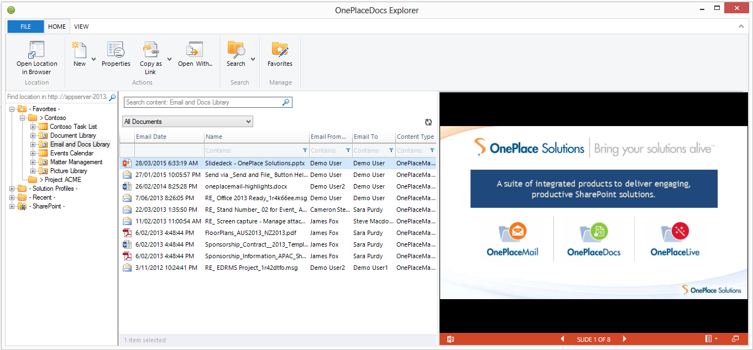
Task: Open the Name column filter
Action: [305, 150]
